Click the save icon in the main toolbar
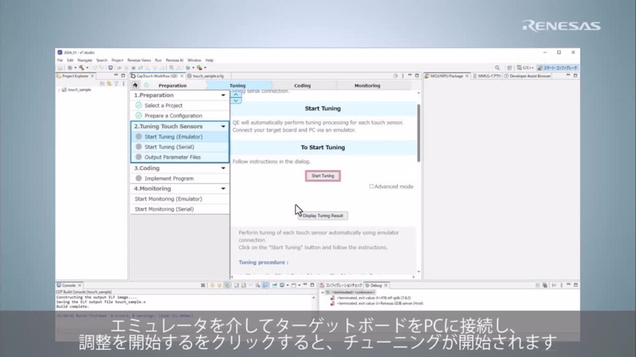 tap(60, 67)
